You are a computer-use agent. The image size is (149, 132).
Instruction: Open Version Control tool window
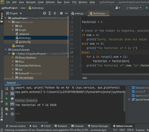click(16, 126)
